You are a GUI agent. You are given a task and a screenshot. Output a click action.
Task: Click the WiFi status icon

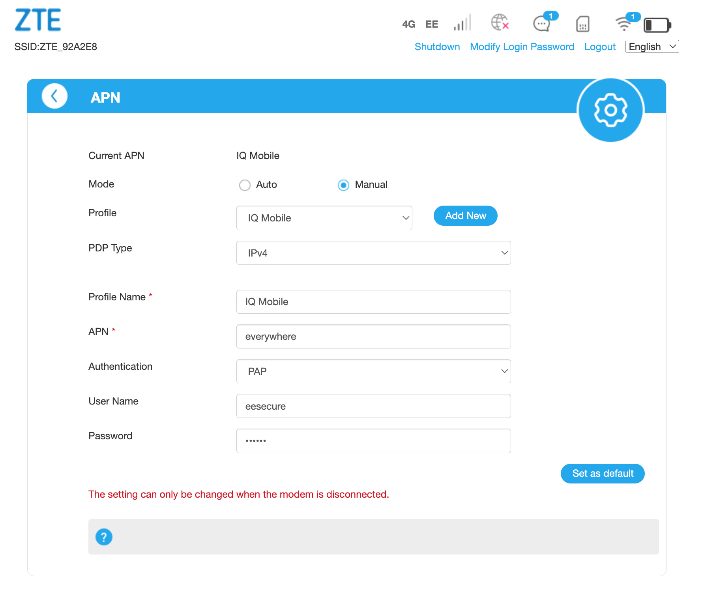tap(624, 24)
